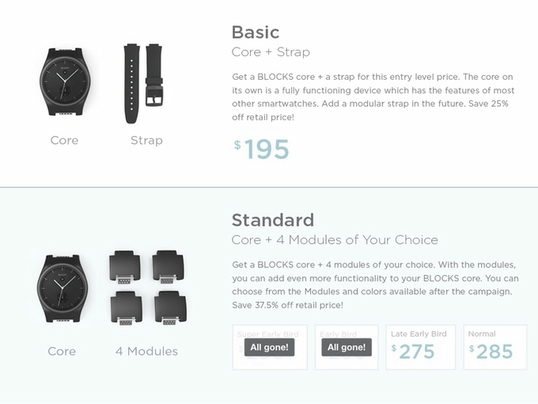Click the 4 Modules caption label

pyautogui.click(x=147, y=351)
